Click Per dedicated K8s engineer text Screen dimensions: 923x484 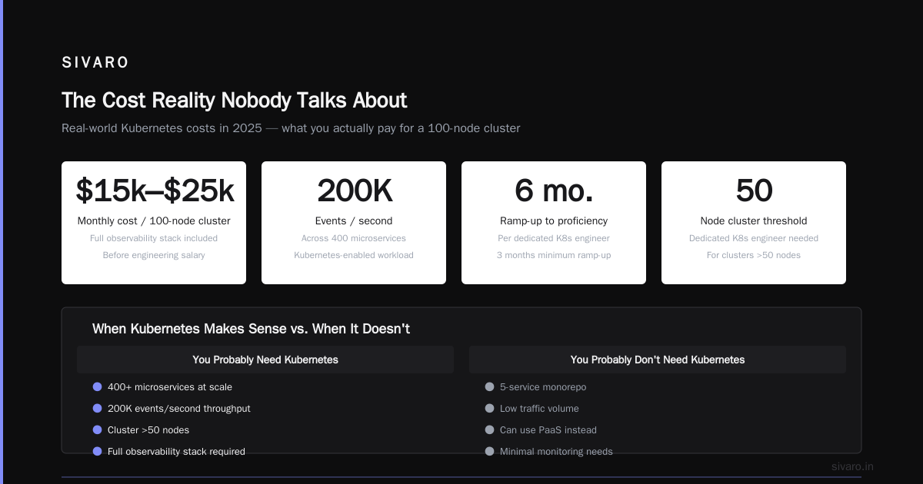coord(554,238)
